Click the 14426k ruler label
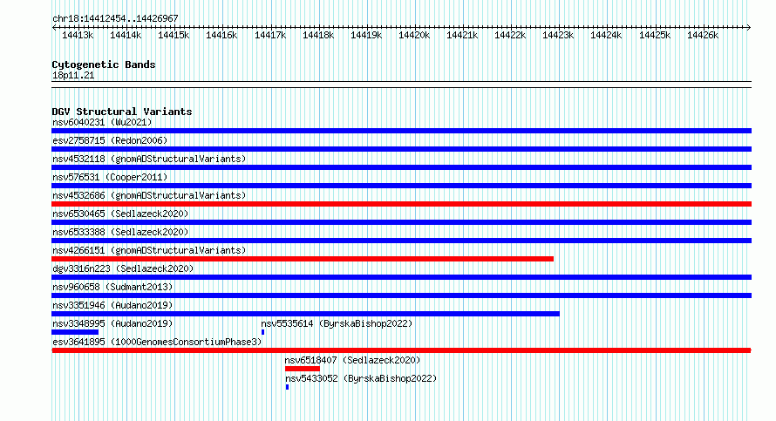This screenshot has height=421, width=776. click(703, 35)
